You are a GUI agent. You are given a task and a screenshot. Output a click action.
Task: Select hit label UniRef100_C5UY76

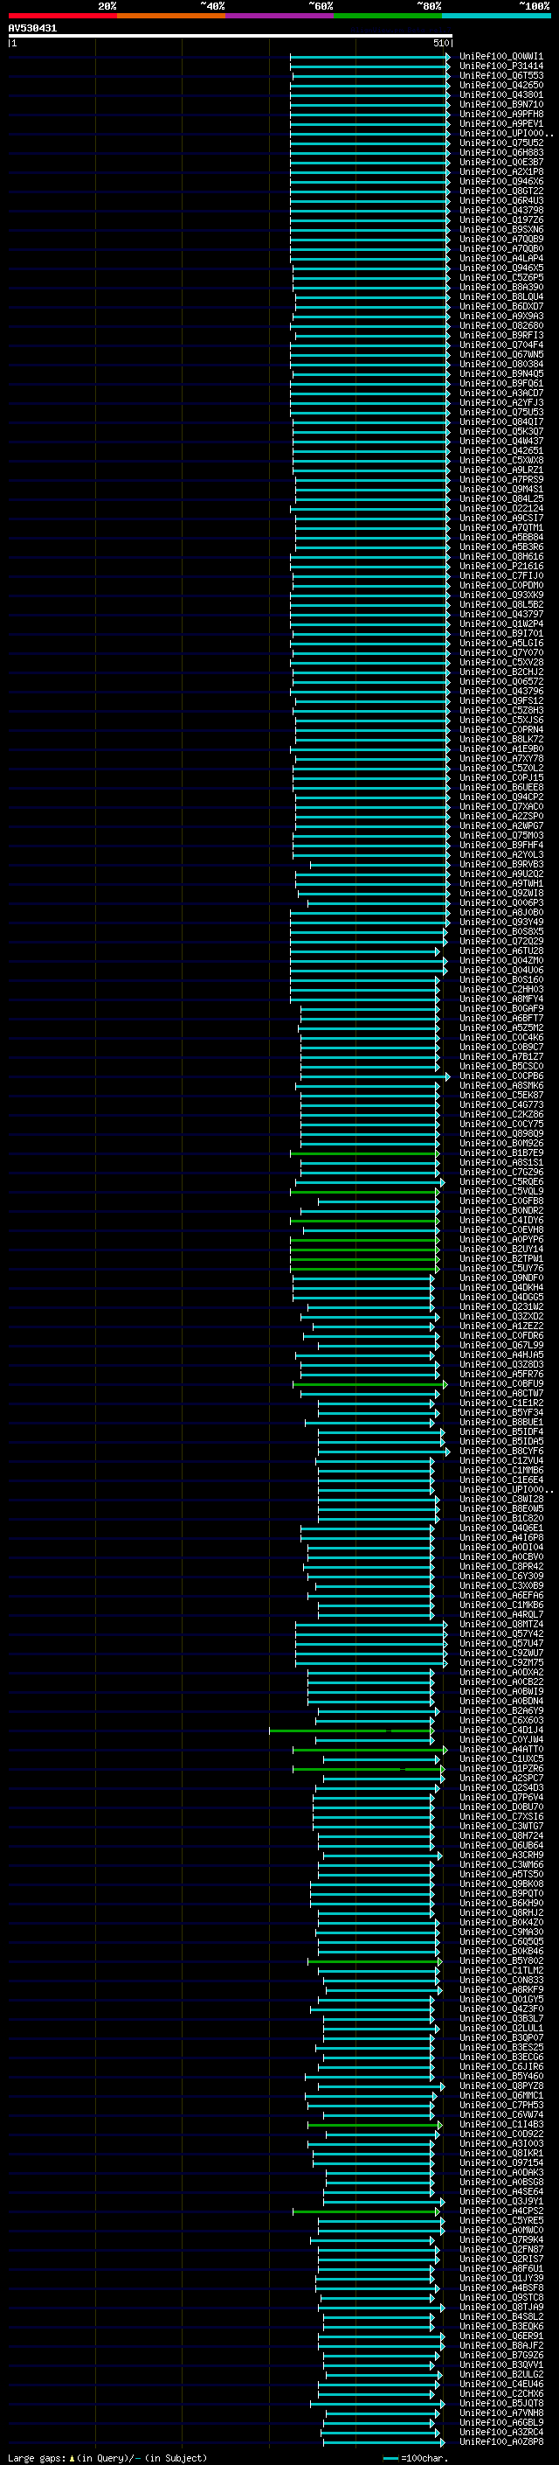click(501, 1269)
